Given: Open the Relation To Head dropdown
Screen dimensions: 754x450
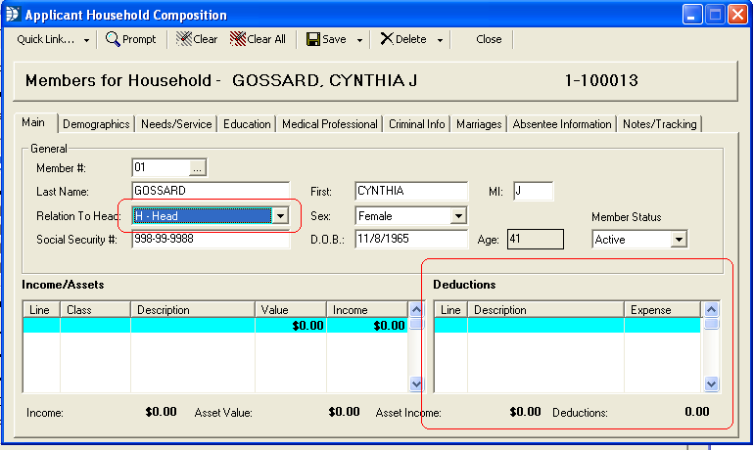Looking at the screenshot, I should click(x=281, y=215).
